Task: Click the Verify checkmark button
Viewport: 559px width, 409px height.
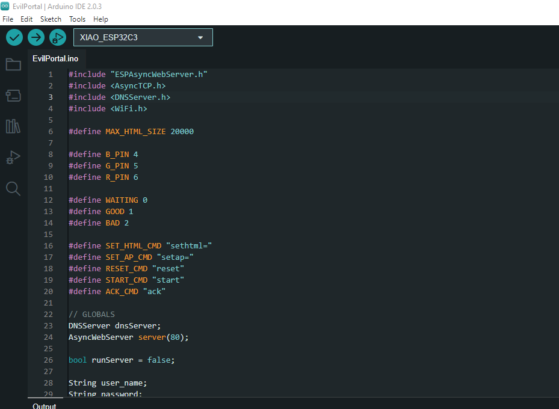Action: 14,37
